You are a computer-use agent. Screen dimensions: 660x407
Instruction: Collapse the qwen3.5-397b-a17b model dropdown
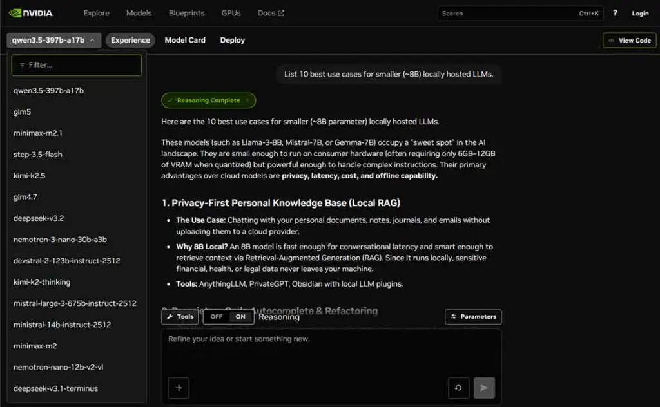click(x=54, y=40)
